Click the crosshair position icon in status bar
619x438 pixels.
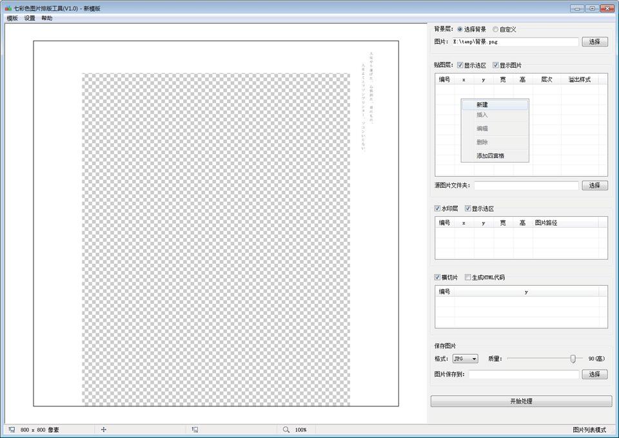coord(103,430)
